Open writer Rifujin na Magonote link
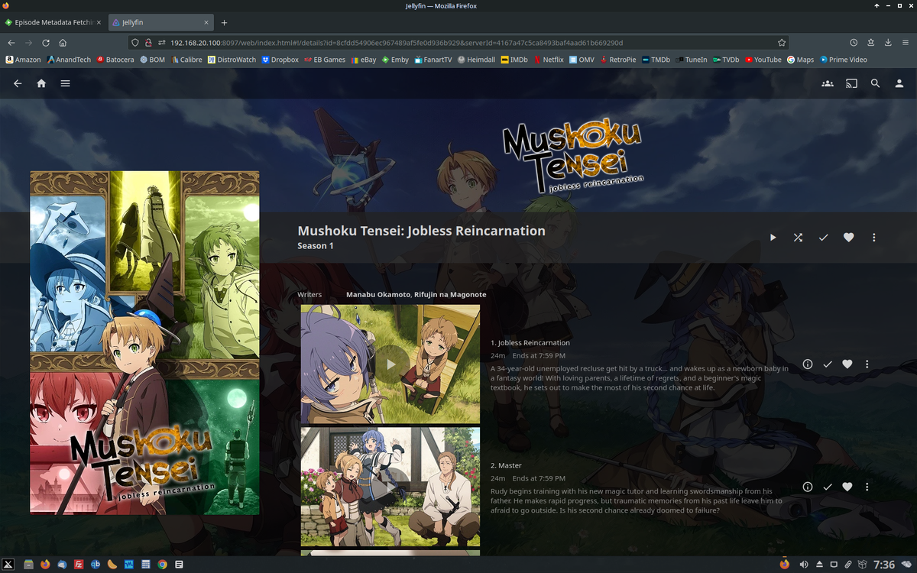 click(450, 294)
